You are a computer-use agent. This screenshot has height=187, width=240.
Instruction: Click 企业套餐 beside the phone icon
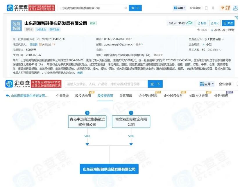tap(195, 8)
